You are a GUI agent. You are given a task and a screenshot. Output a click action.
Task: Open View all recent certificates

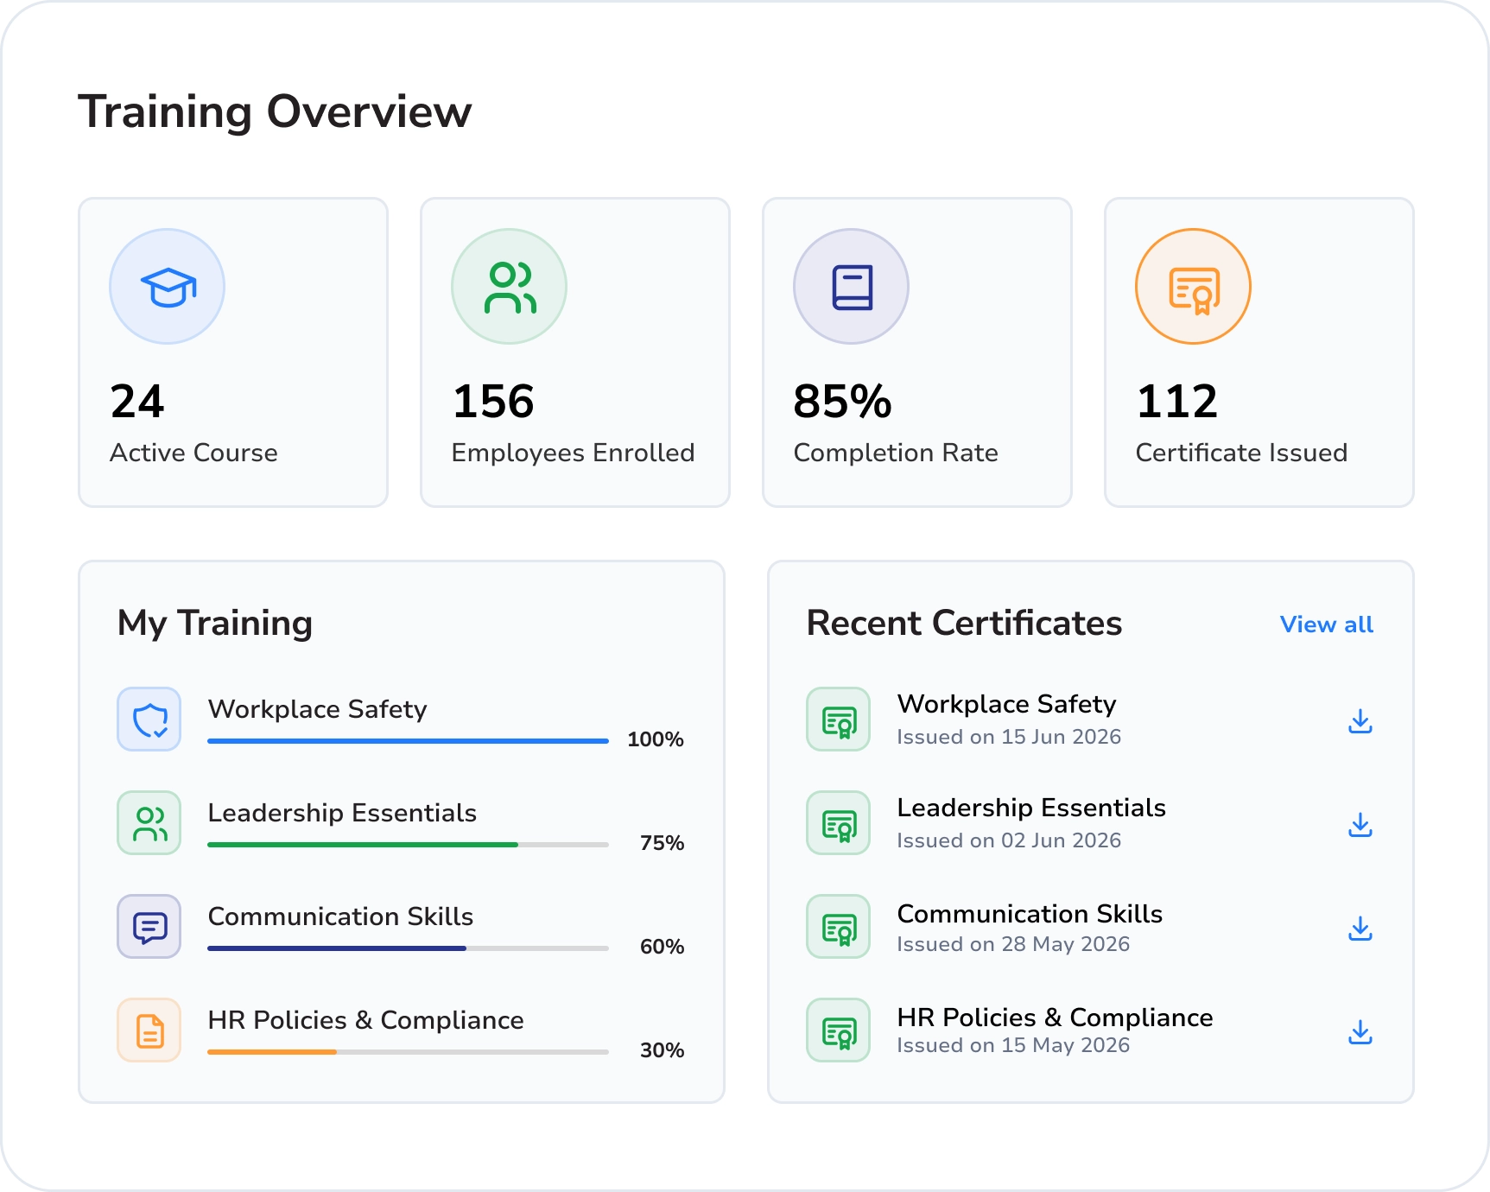pos(1327,625)
